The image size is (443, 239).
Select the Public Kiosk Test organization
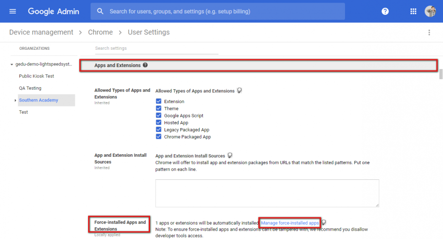pyautogui.click(x=36, y=76)
